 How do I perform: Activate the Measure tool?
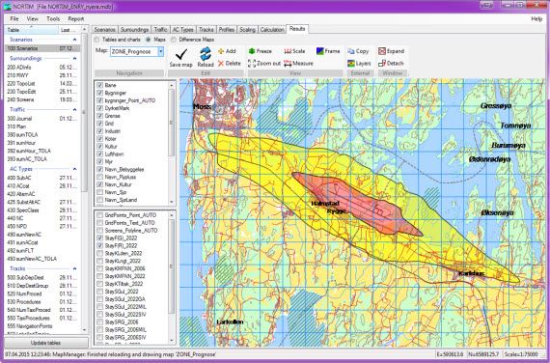[x=298, y=63]
